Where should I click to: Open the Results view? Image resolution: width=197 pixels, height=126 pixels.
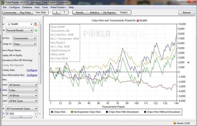pos(80,13)
